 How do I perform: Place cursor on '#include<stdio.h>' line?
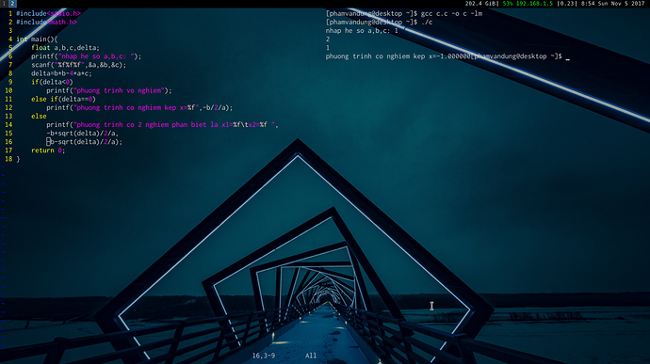pyautogui.click(x=48, y=14)
